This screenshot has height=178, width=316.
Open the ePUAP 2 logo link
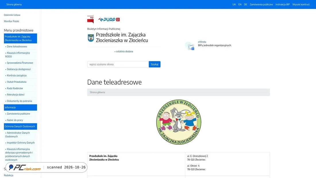tap(109, 20)
